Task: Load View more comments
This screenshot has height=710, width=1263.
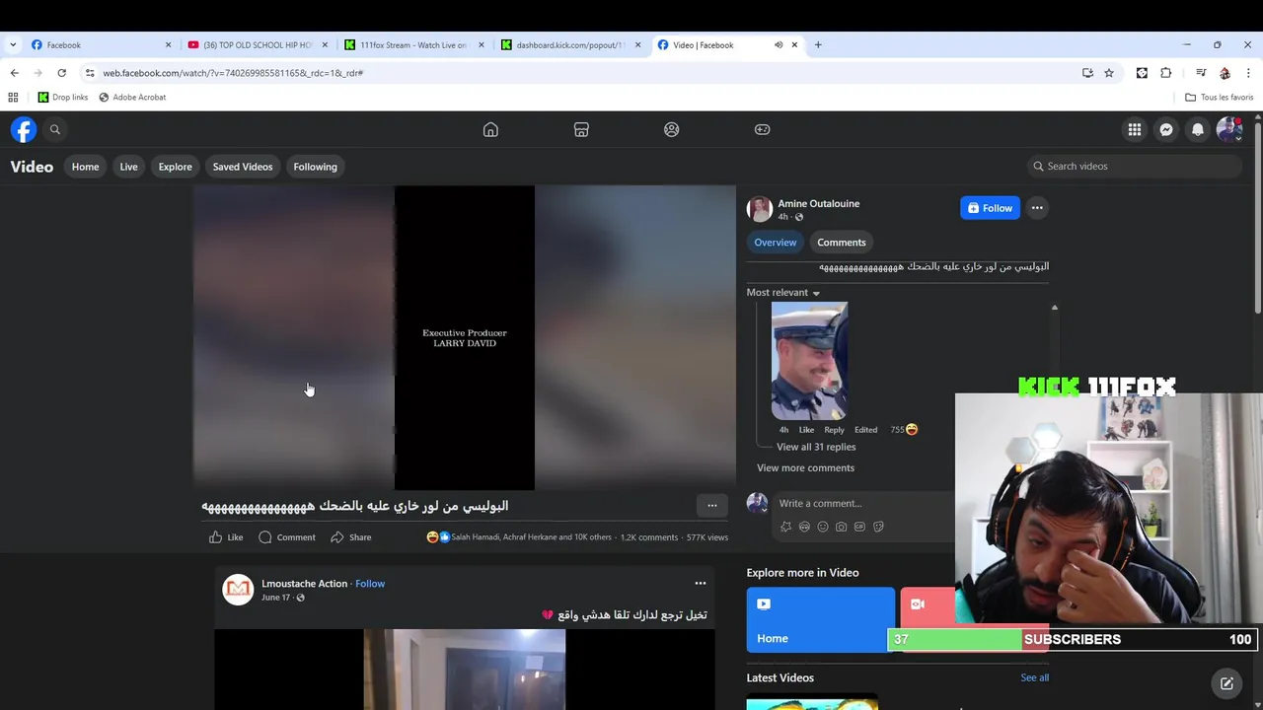Action: click(805, 467)
